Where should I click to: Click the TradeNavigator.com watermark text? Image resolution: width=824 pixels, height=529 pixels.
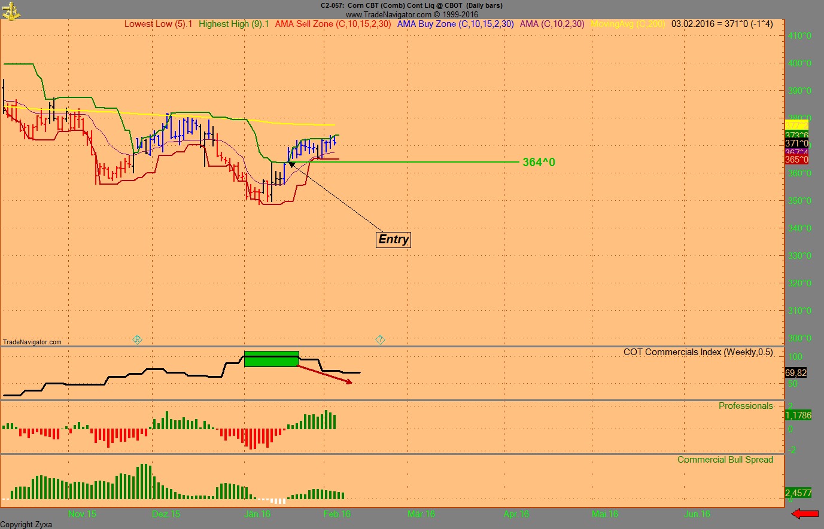click(32, 341)
